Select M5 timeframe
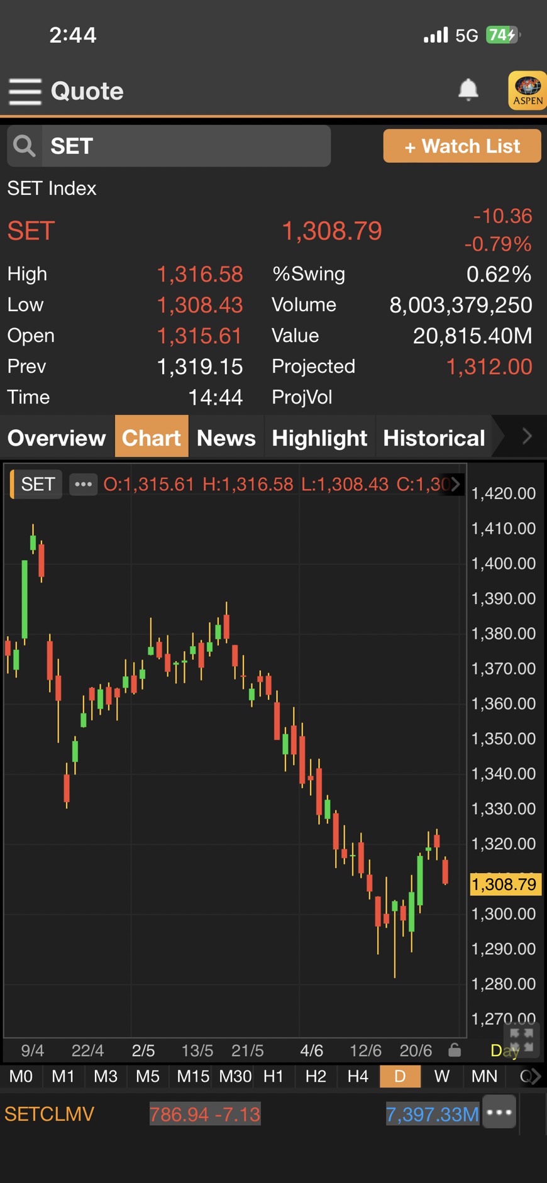 pos(148,1076)
